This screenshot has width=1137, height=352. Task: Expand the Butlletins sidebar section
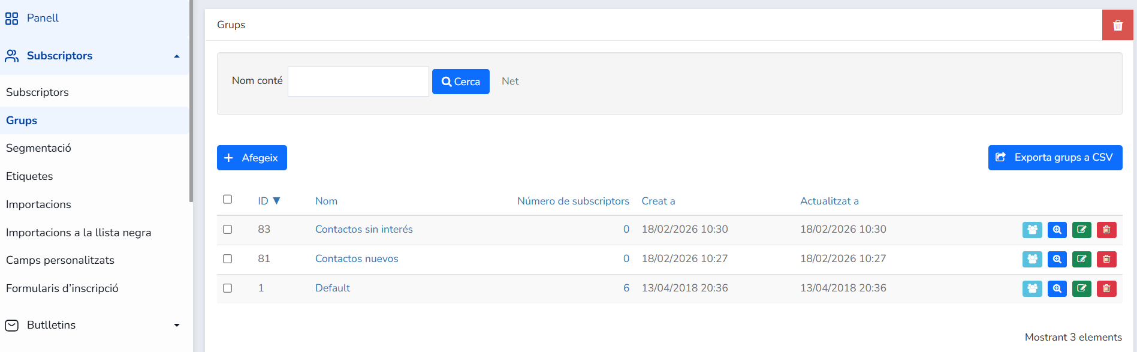pyautogui.click(x=176, y=325)
